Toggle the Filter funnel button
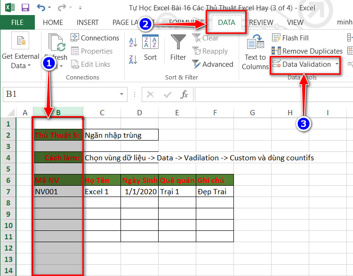This screenshot has width=353, height=276. 178,48
